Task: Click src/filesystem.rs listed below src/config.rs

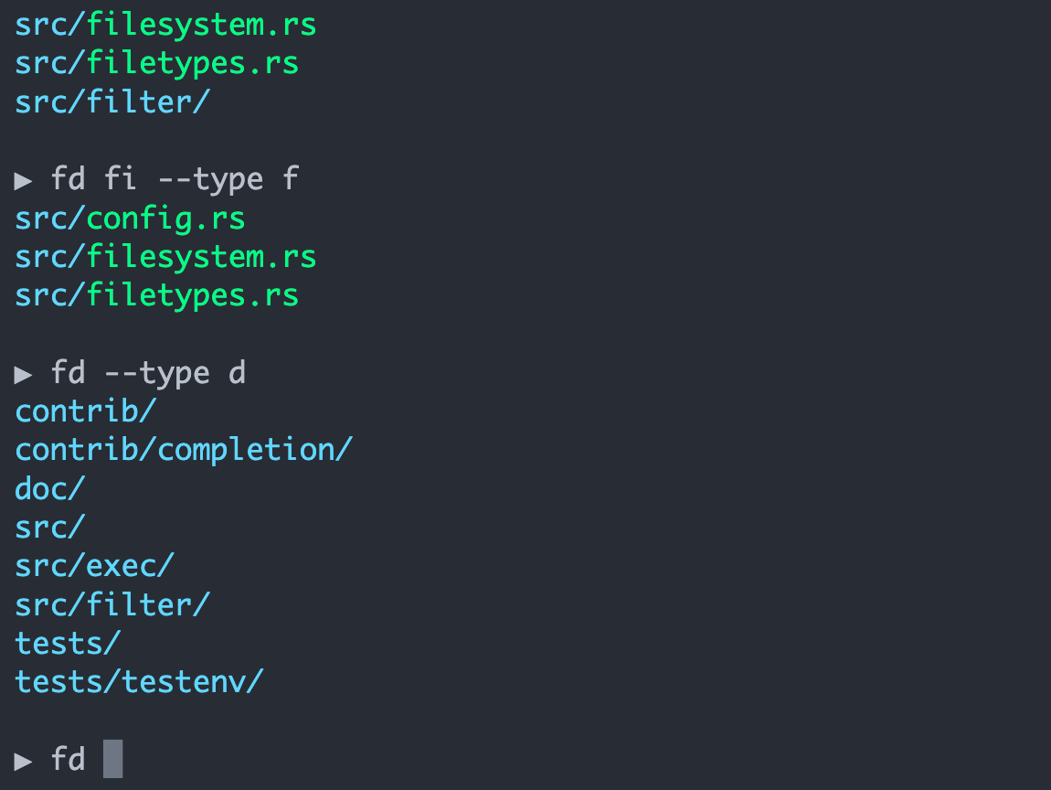Action: click(x=165, y=257)
